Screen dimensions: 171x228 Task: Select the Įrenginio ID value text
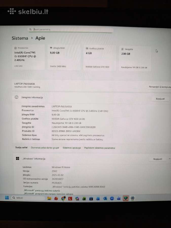73,127
